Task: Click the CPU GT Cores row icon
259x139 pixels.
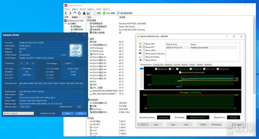Action: click(91, 54)
